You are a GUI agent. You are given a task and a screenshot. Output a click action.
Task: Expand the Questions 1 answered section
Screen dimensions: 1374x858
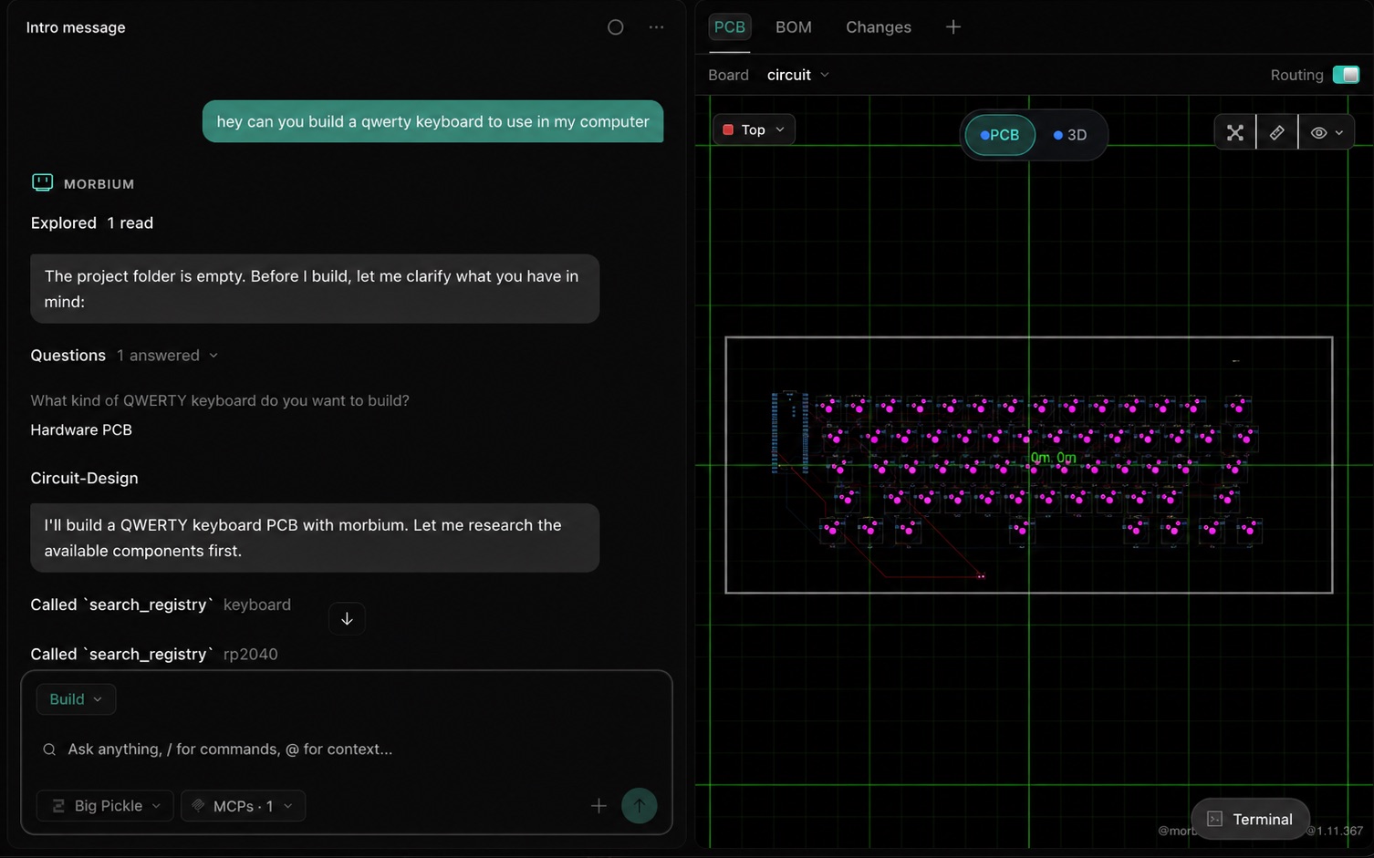124,356
